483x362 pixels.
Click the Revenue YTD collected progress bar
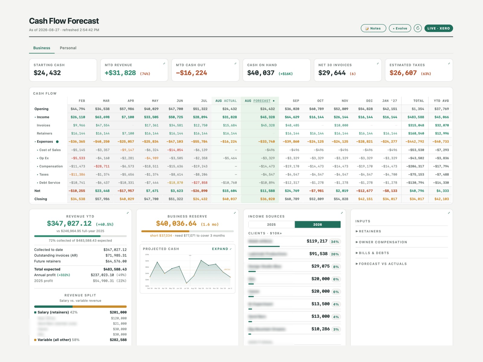click(80, 236)
